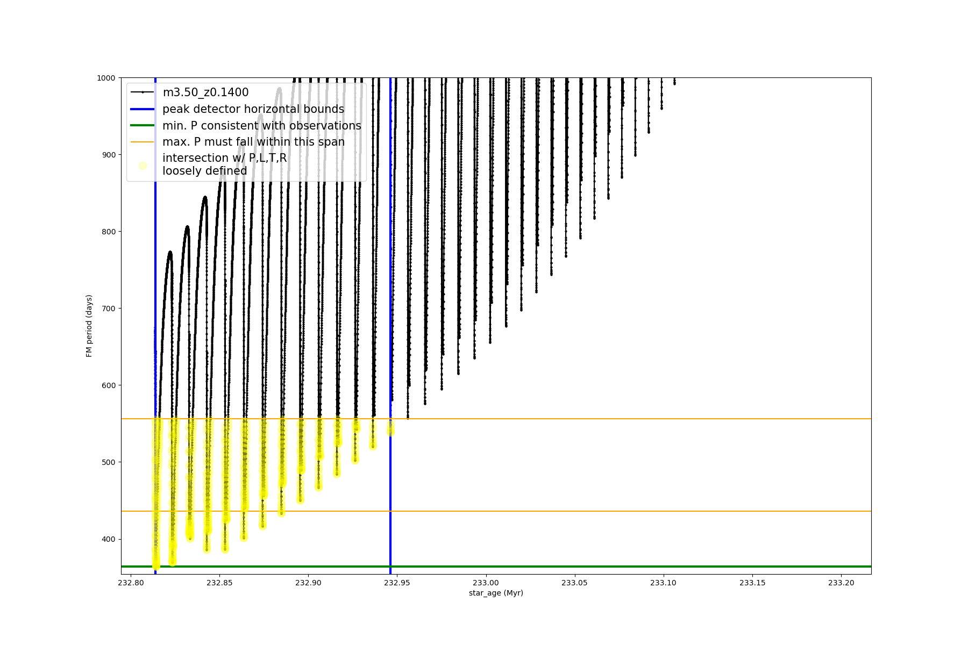Click the 1000 tick label on y-axis
Screen dimensions: 968x645
(x=106, y=78)
